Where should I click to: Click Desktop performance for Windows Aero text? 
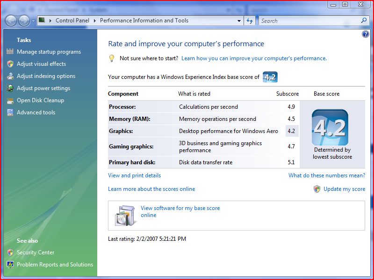pos(228,131)
